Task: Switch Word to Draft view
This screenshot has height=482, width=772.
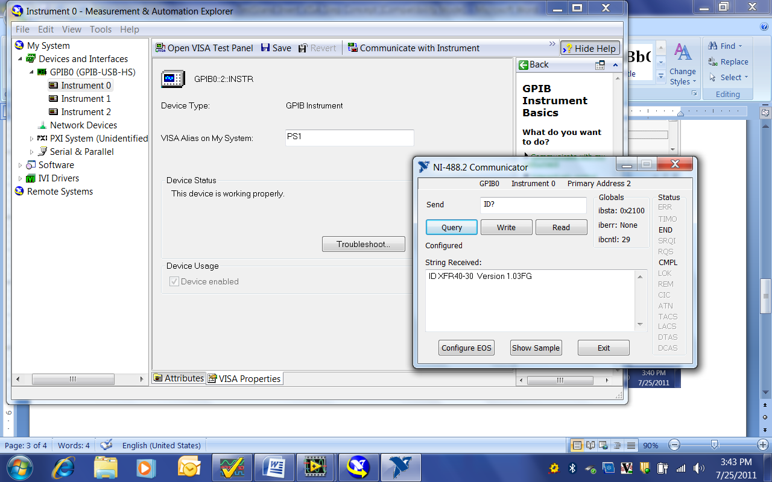Action: [631, 446]
